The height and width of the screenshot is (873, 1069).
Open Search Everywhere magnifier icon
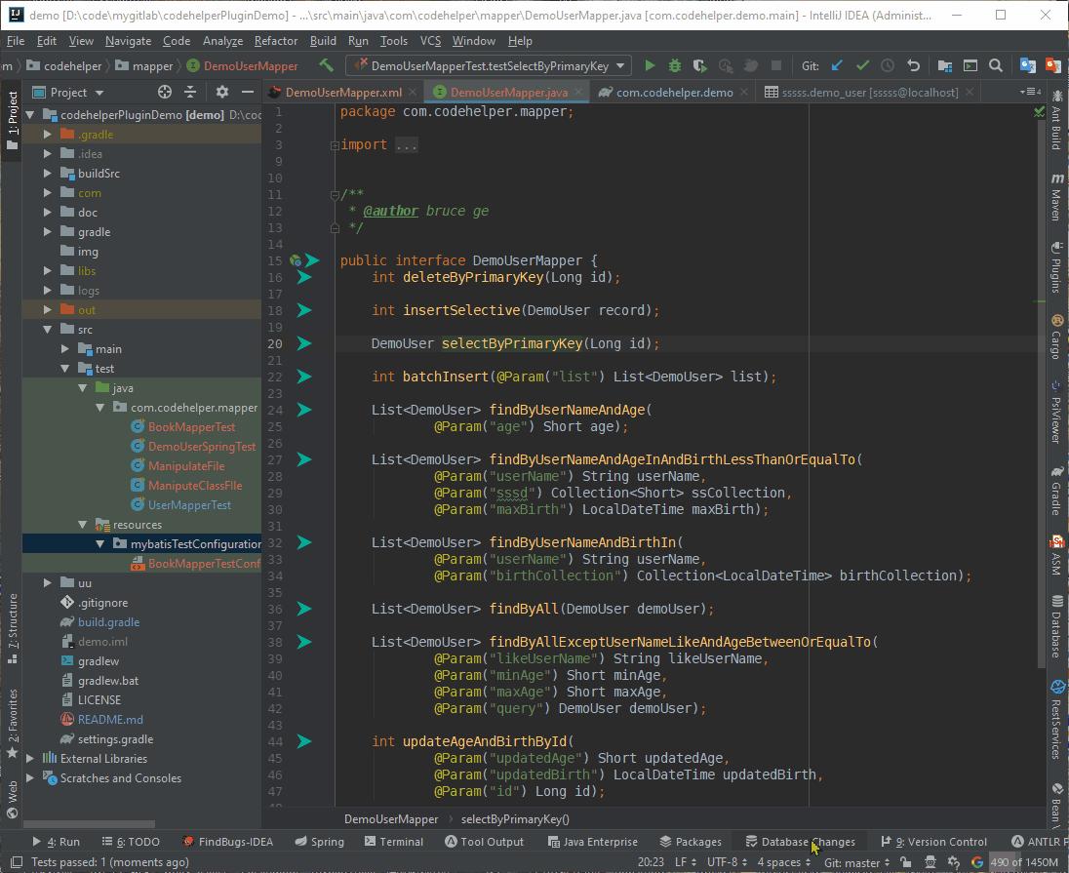[996, 65]
